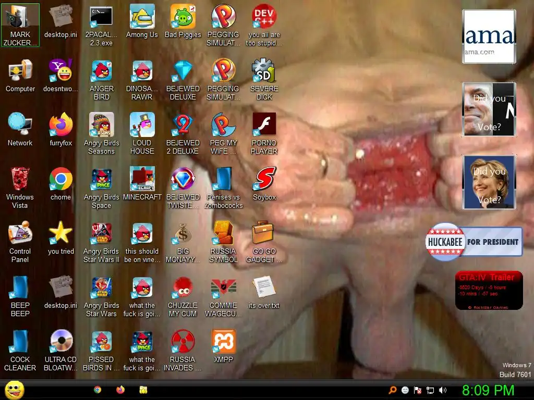
Task: Open the DINOSA... RAWR icon
Action: (142, 80)
